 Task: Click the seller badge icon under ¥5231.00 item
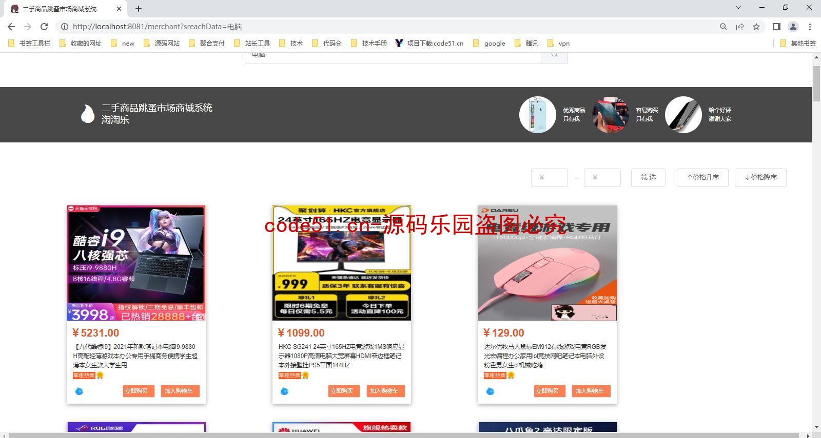click(79, 391)
